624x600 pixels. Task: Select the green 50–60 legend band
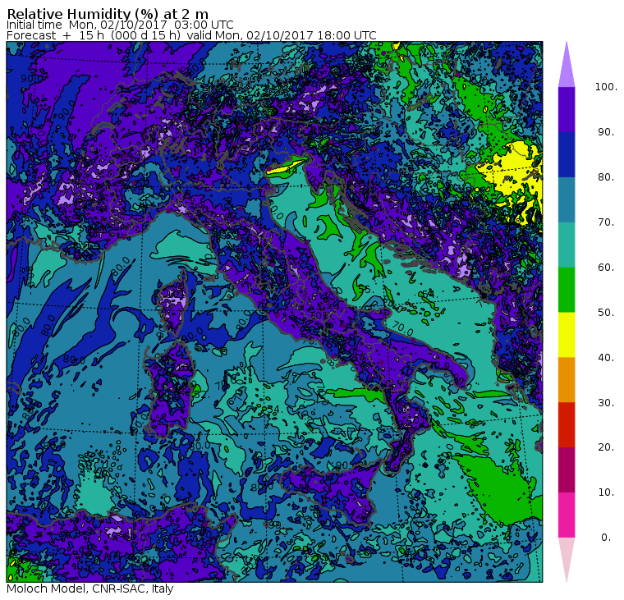(567, 290)
